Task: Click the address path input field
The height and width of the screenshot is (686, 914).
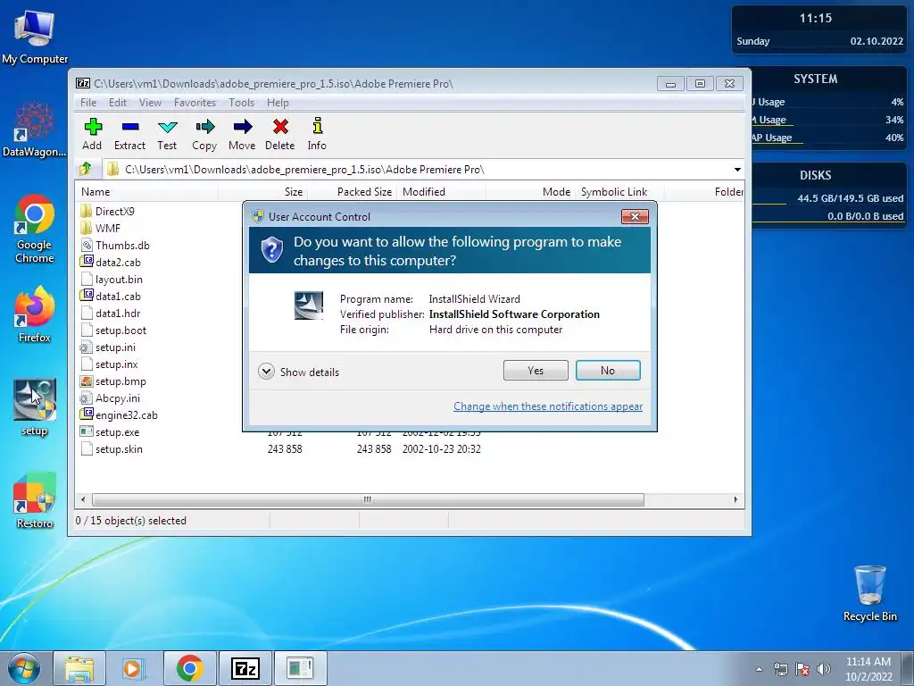Action: pyautogui.click(x=419, y=169)
